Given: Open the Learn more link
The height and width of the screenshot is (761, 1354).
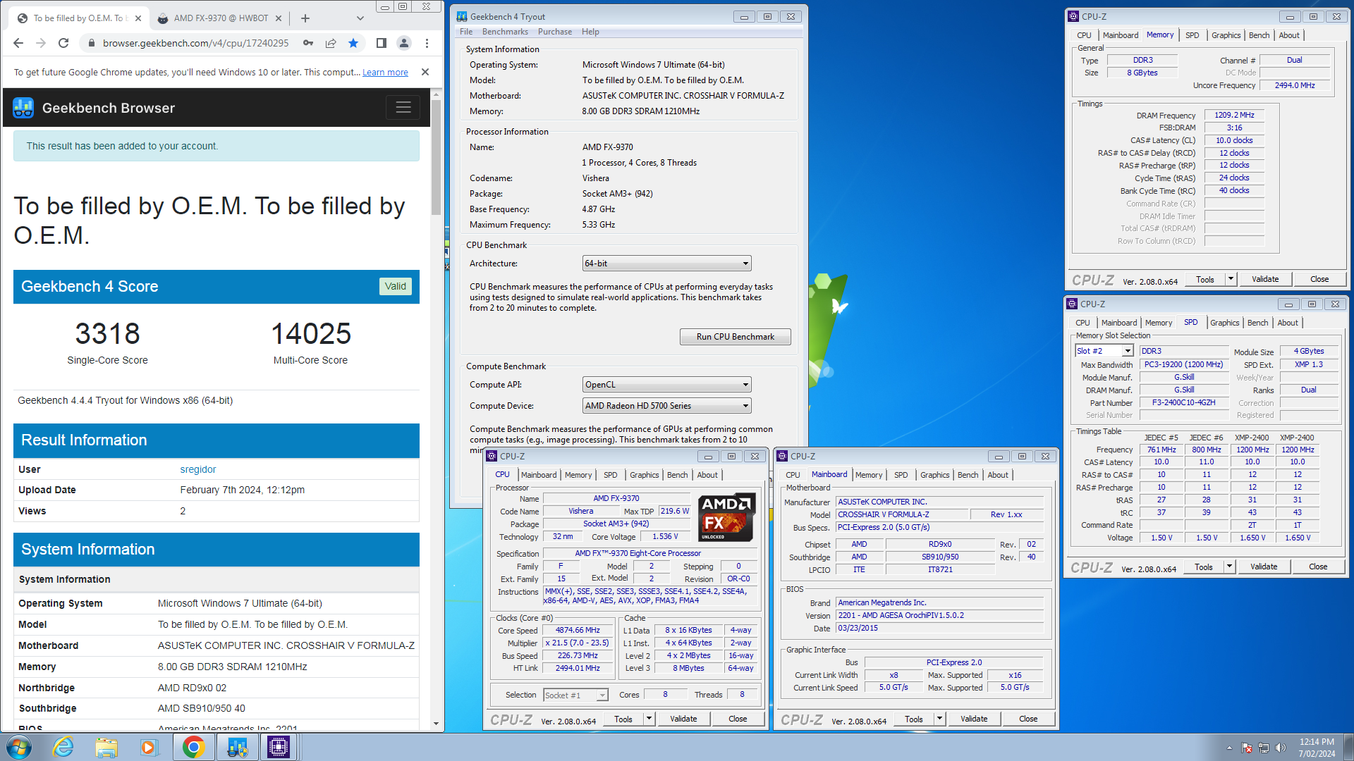Looking at the screenshot, I should pyautogui.click(x=385, y=72).
